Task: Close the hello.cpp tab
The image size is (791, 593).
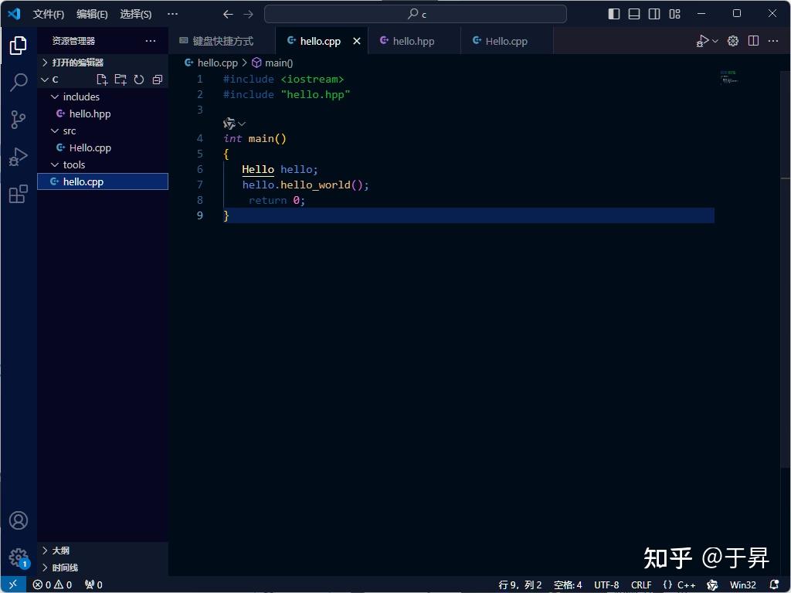Action: click(357, 41)
